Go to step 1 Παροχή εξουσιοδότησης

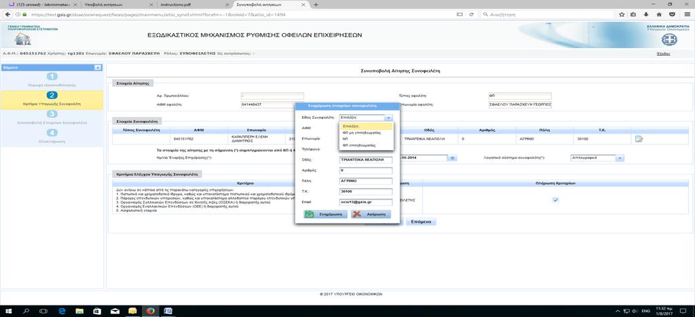[52, 80]
